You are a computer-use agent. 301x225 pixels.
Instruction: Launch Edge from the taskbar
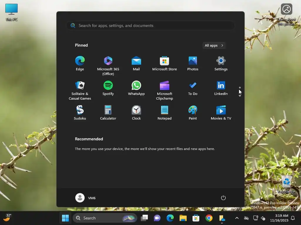click(x=170, y=218)
